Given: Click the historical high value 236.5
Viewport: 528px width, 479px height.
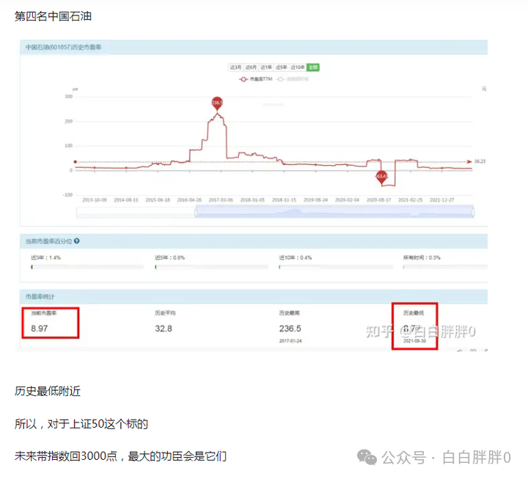Looking at the screenshot, I should pyautogui.click(x=290, y=329).
